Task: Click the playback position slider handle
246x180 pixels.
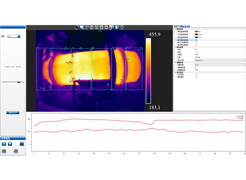Action: click(18, 82)
